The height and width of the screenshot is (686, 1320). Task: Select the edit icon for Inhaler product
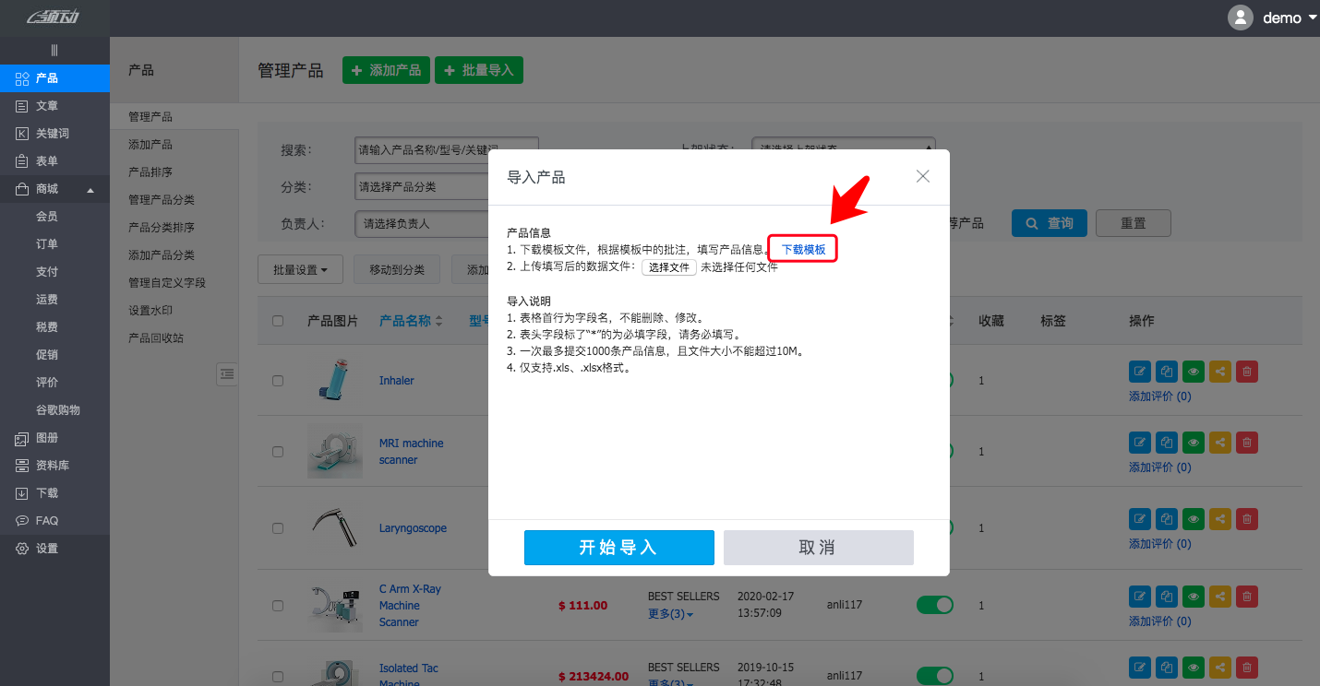click(x=1139, y=371)
